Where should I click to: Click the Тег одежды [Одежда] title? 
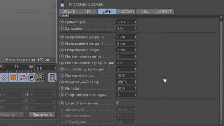pos(85,4)
